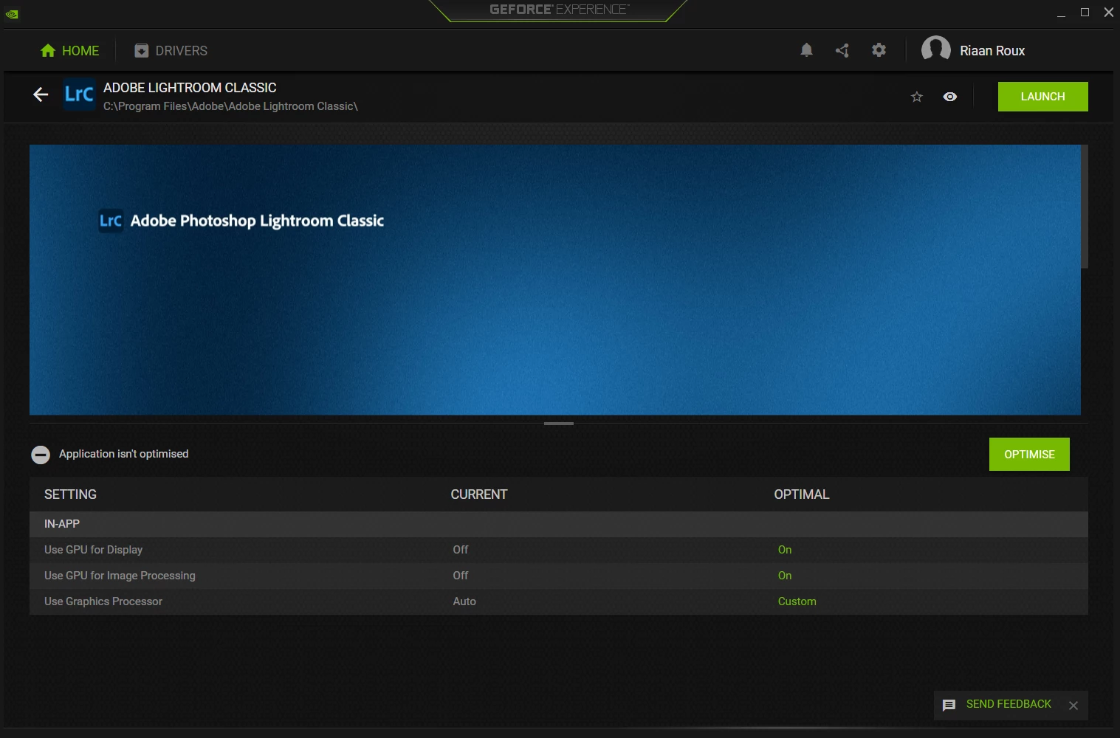Click the share icon in the header
This screenshot has height=738, width=1120.
point(842,50)
